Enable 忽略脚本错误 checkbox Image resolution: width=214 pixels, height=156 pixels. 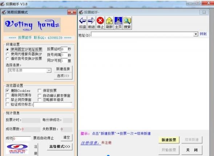40,100
